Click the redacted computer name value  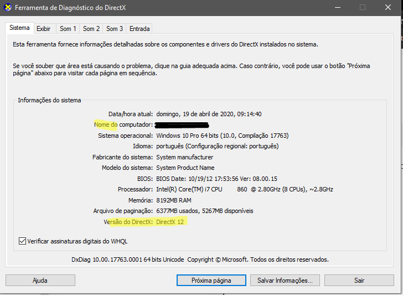pos(182,125)
